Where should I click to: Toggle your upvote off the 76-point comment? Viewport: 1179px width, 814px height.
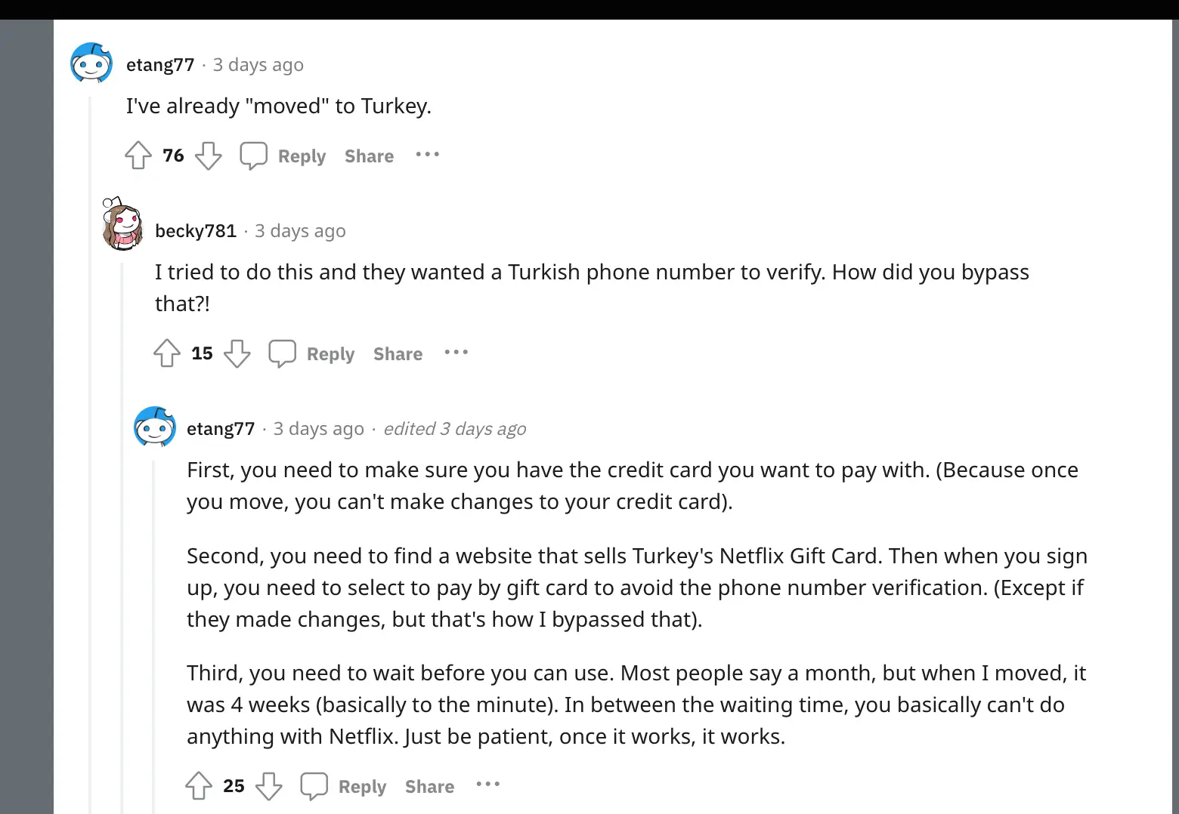[138, 155]
